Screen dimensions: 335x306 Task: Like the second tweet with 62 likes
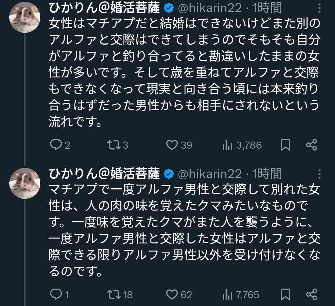tap(172, 294)
